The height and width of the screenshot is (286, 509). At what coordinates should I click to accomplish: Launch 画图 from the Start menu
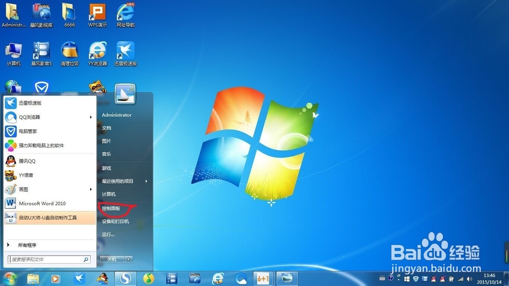point(50,189)
